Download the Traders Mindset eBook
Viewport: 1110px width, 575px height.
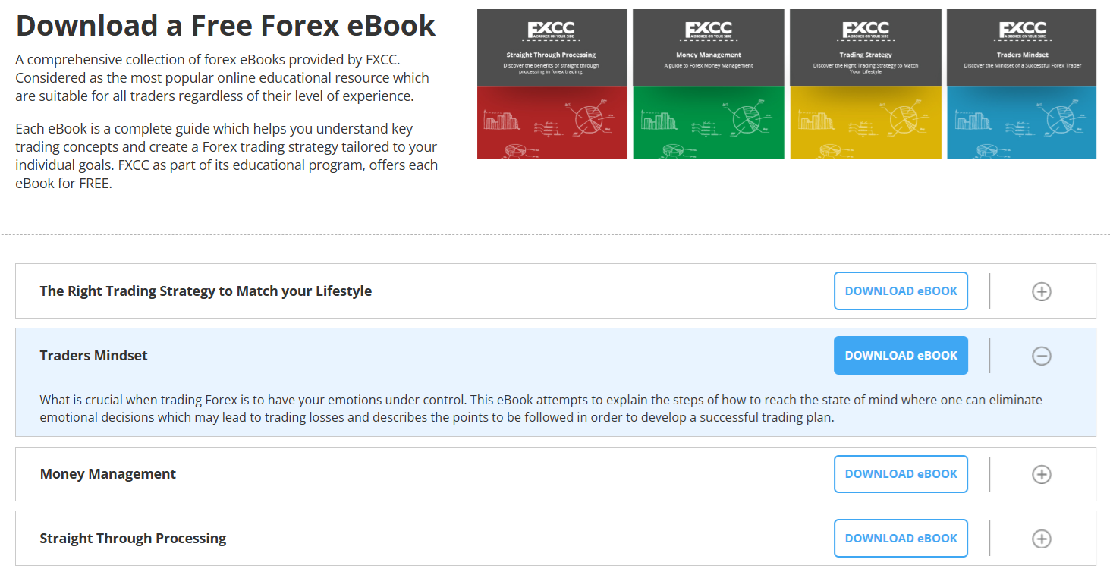point(901,355)
